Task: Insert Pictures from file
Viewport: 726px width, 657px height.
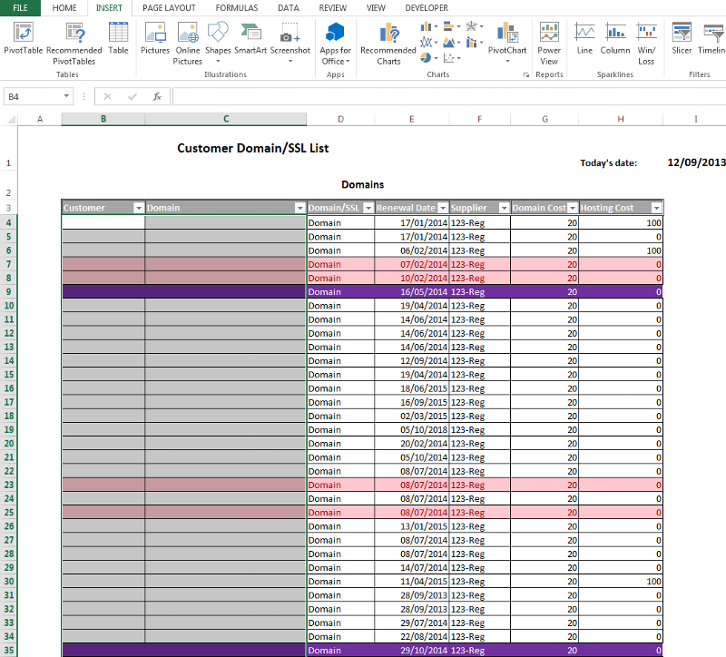Action: click(x=155, y=39)
